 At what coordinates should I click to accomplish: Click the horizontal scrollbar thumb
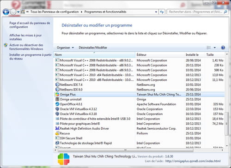point(125,150)
